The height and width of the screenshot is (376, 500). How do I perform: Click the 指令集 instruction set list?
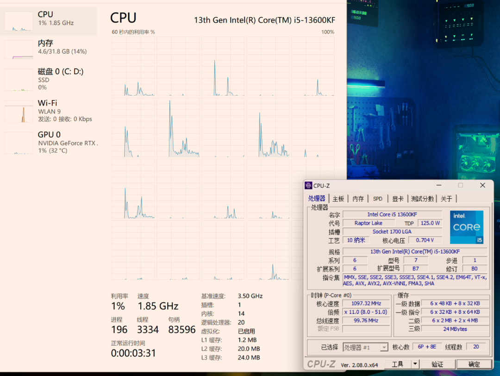coord(415,280)
